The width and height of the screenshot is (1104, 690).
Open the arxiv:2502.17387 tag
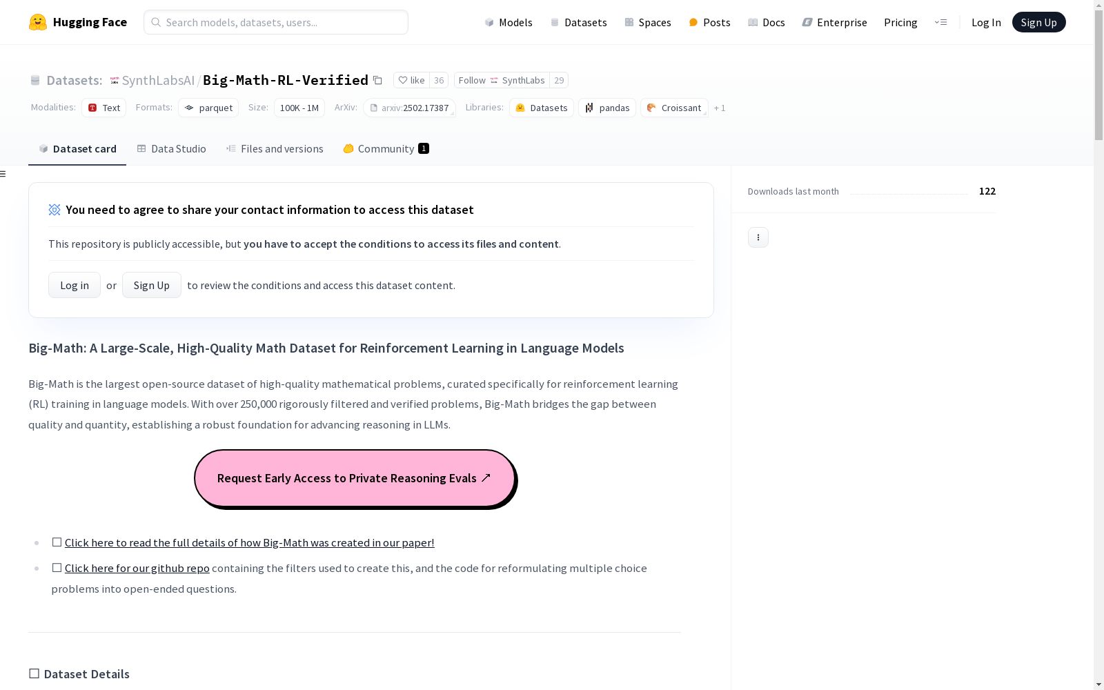pyautogui.click(x=410, y=108)
